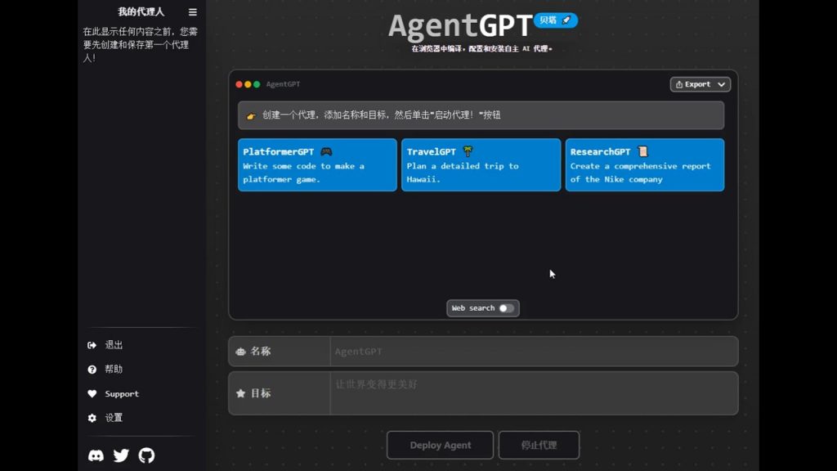Click the subtitle under the AgentGPT logo
Image resolution: width=837 pixels, height=471 pixels.
click(x=482, y=48)
